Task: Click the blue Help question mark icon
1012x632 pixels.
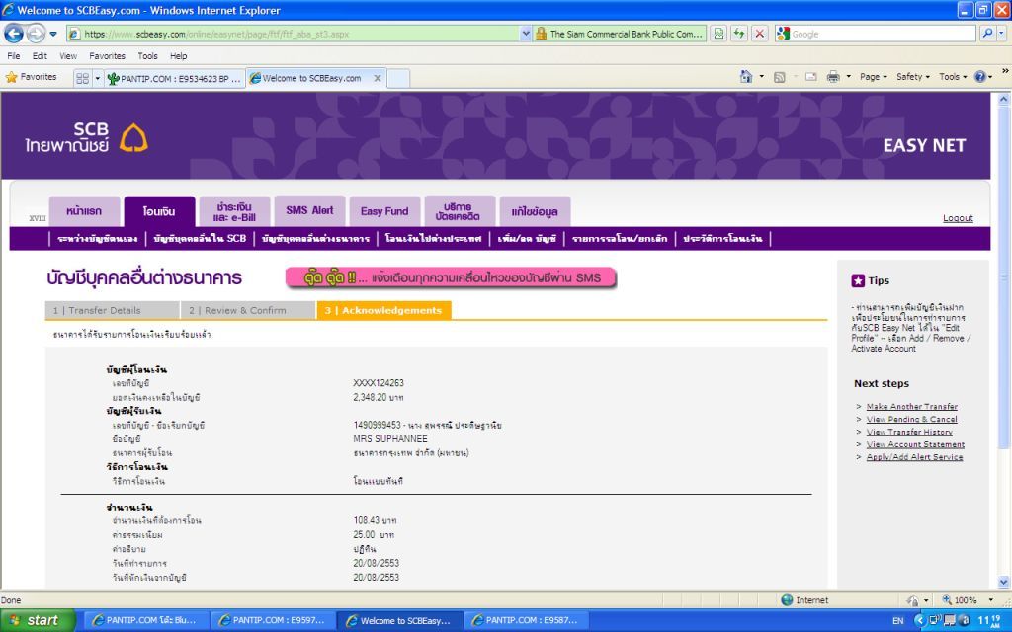Action: (x=979, y=77)
